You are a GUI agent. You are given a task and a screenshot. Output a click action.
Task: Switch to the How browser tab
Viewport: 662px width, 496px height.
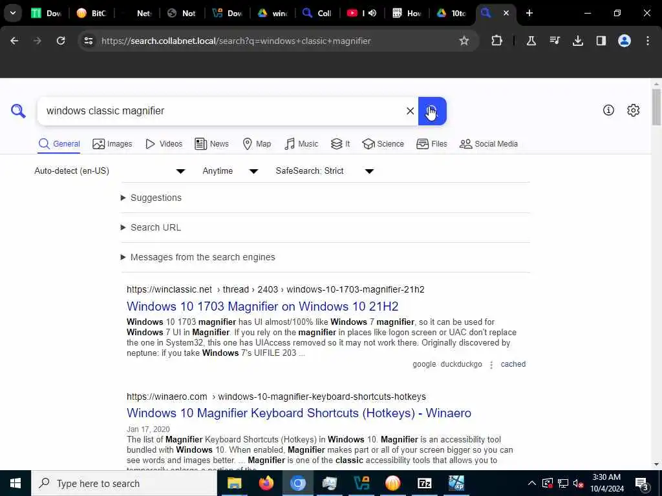click(407, 13)
